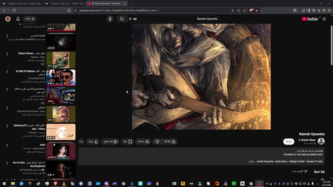Open the browser main hamburger menu

pos(329,10)
